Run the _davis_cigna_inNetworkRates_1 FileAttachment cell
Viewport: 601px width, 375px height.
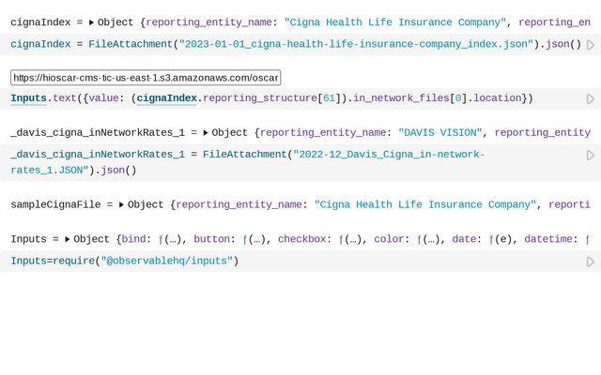(590, 155)
